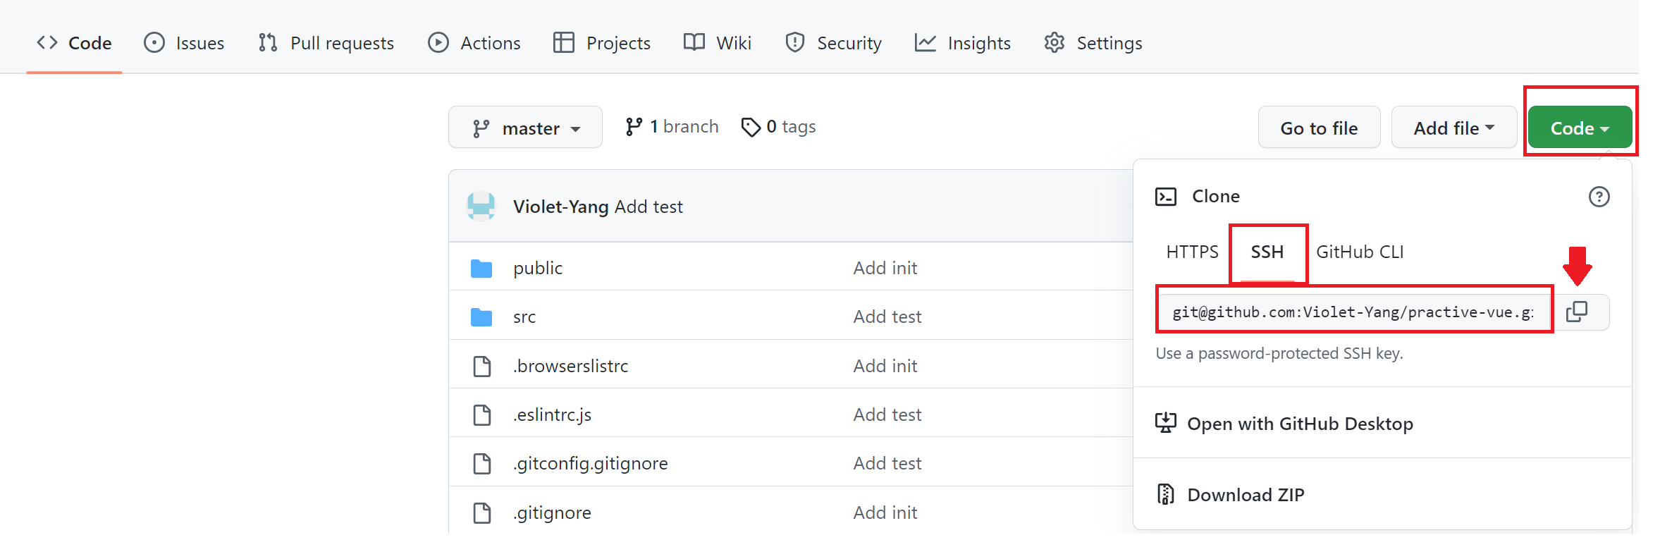
Task: Copy the SSH clone URL to clipboard
Action: point(1577,312)
